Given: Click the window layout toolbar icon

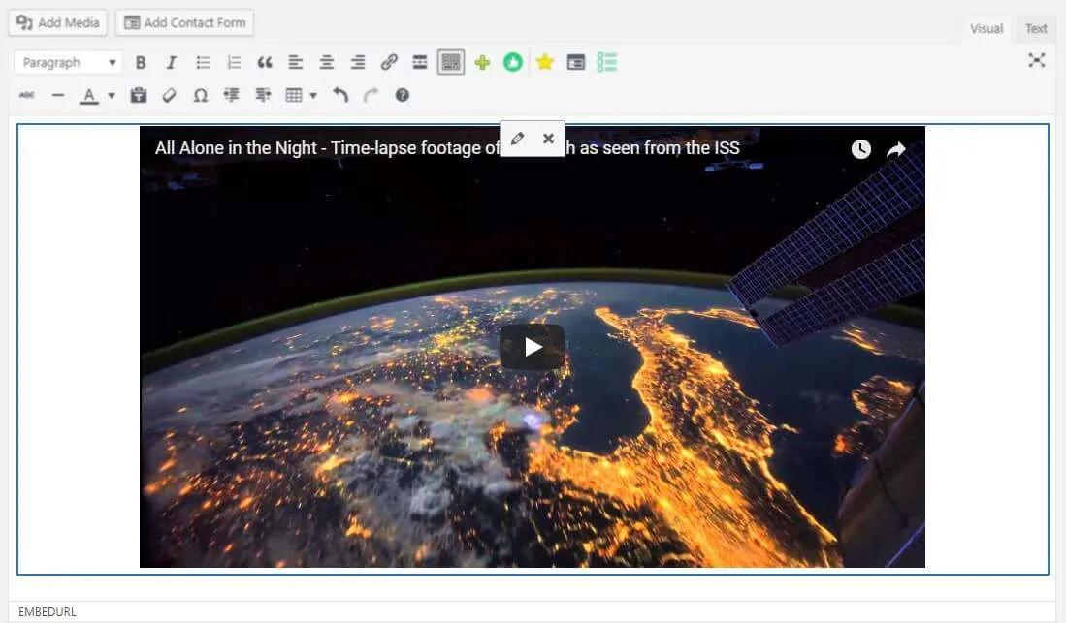Looking at the screenshot, I should [x=576, y=63].
